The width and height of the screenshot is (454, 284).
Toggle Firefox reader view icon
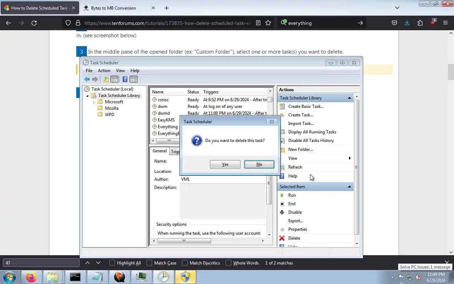click(258, 23)
